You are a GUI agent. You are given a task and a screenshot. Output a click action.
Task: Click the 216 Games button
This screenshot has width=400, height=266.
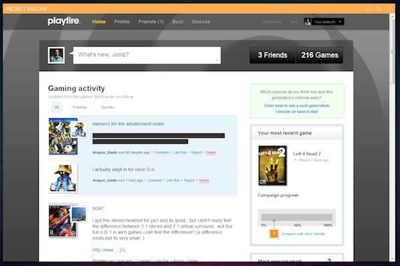tap(319, 55)
